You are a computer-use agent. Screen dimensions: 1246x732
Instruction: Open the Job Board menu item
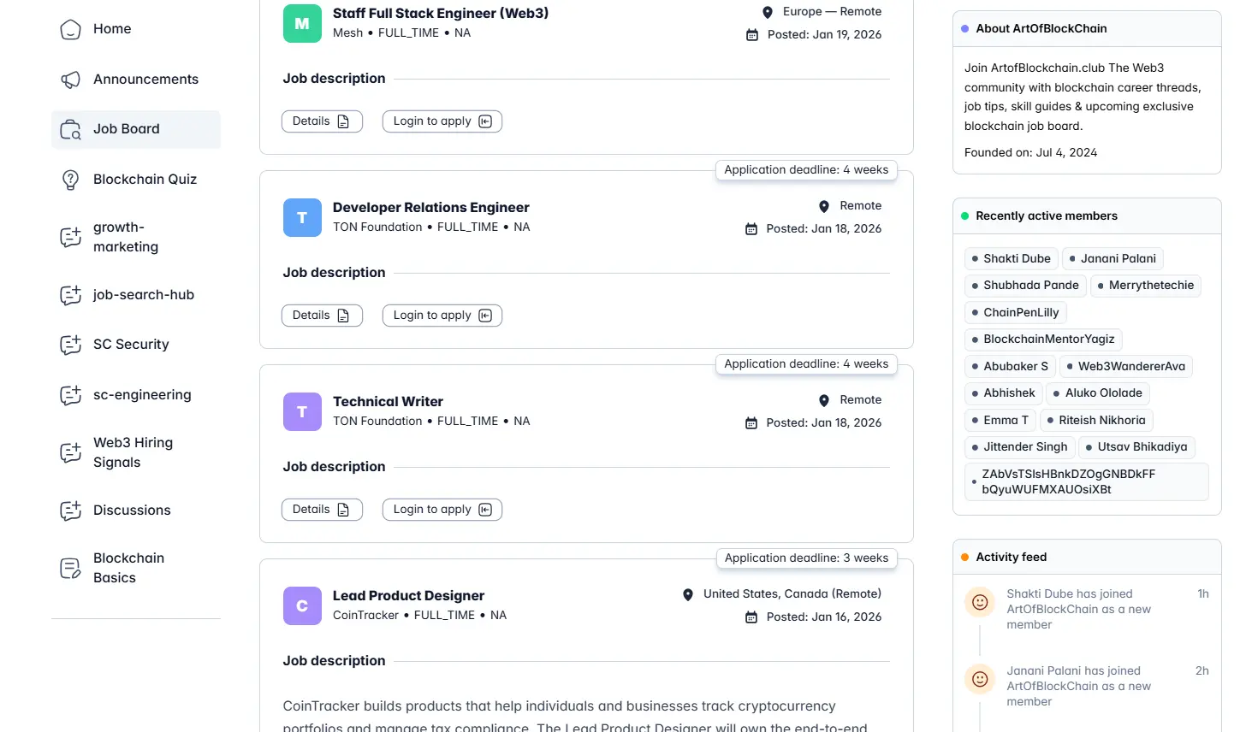coord(127,129)
